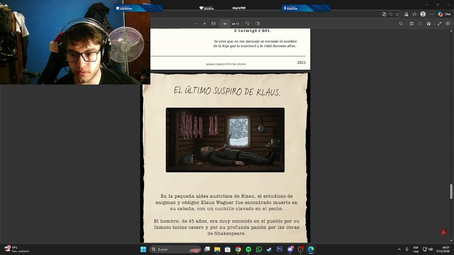Viewport: 454px width, 255px height.
Task: Switch to Microsoft Edge on the taskbar
Action: [x=311, y=249]
